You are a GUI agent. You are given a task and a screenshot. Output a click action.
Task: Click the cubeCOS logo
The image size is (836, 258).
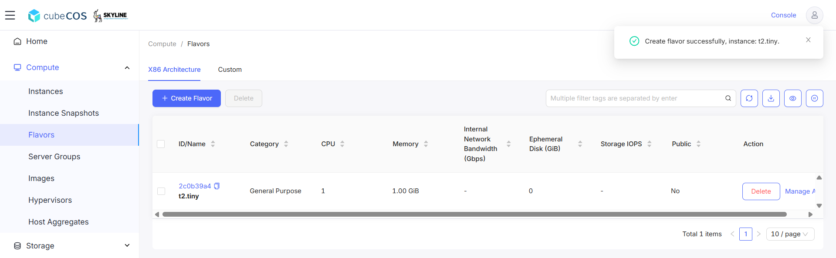point(58,16)
